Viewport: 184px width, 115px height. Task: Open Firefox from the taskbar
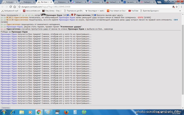(x=66, y=112)
